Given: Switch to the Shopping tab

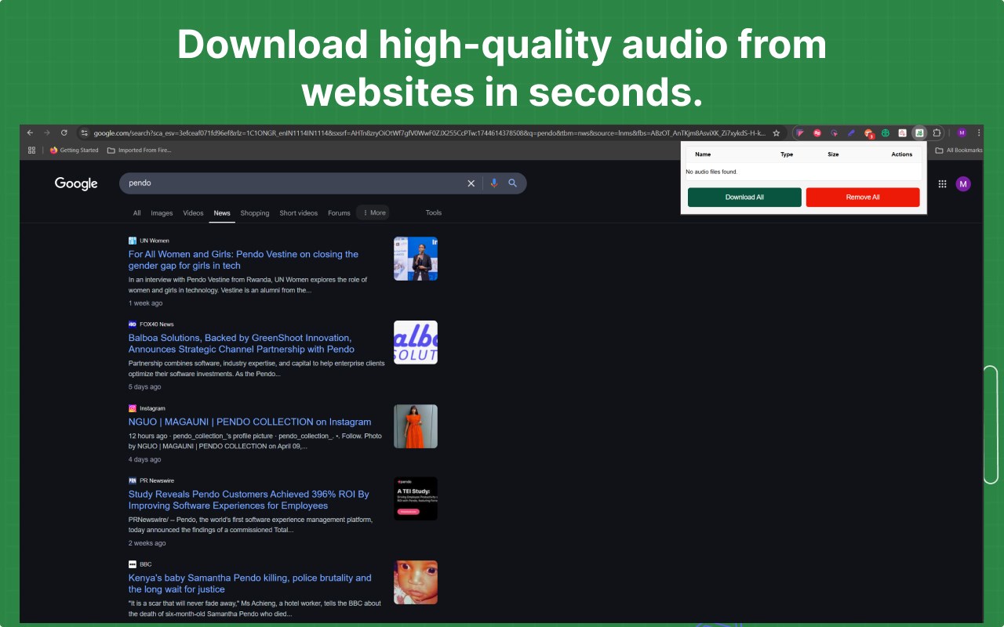Looking at the screenshot, I should pos(255,213).
